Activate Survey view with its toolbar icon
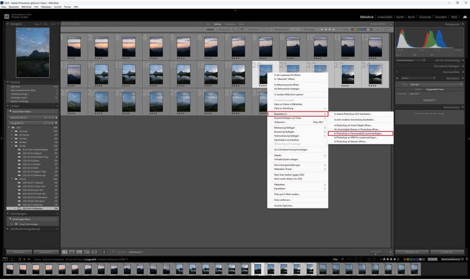This screenshot has height=280, width=470. (x=87, y=252)
